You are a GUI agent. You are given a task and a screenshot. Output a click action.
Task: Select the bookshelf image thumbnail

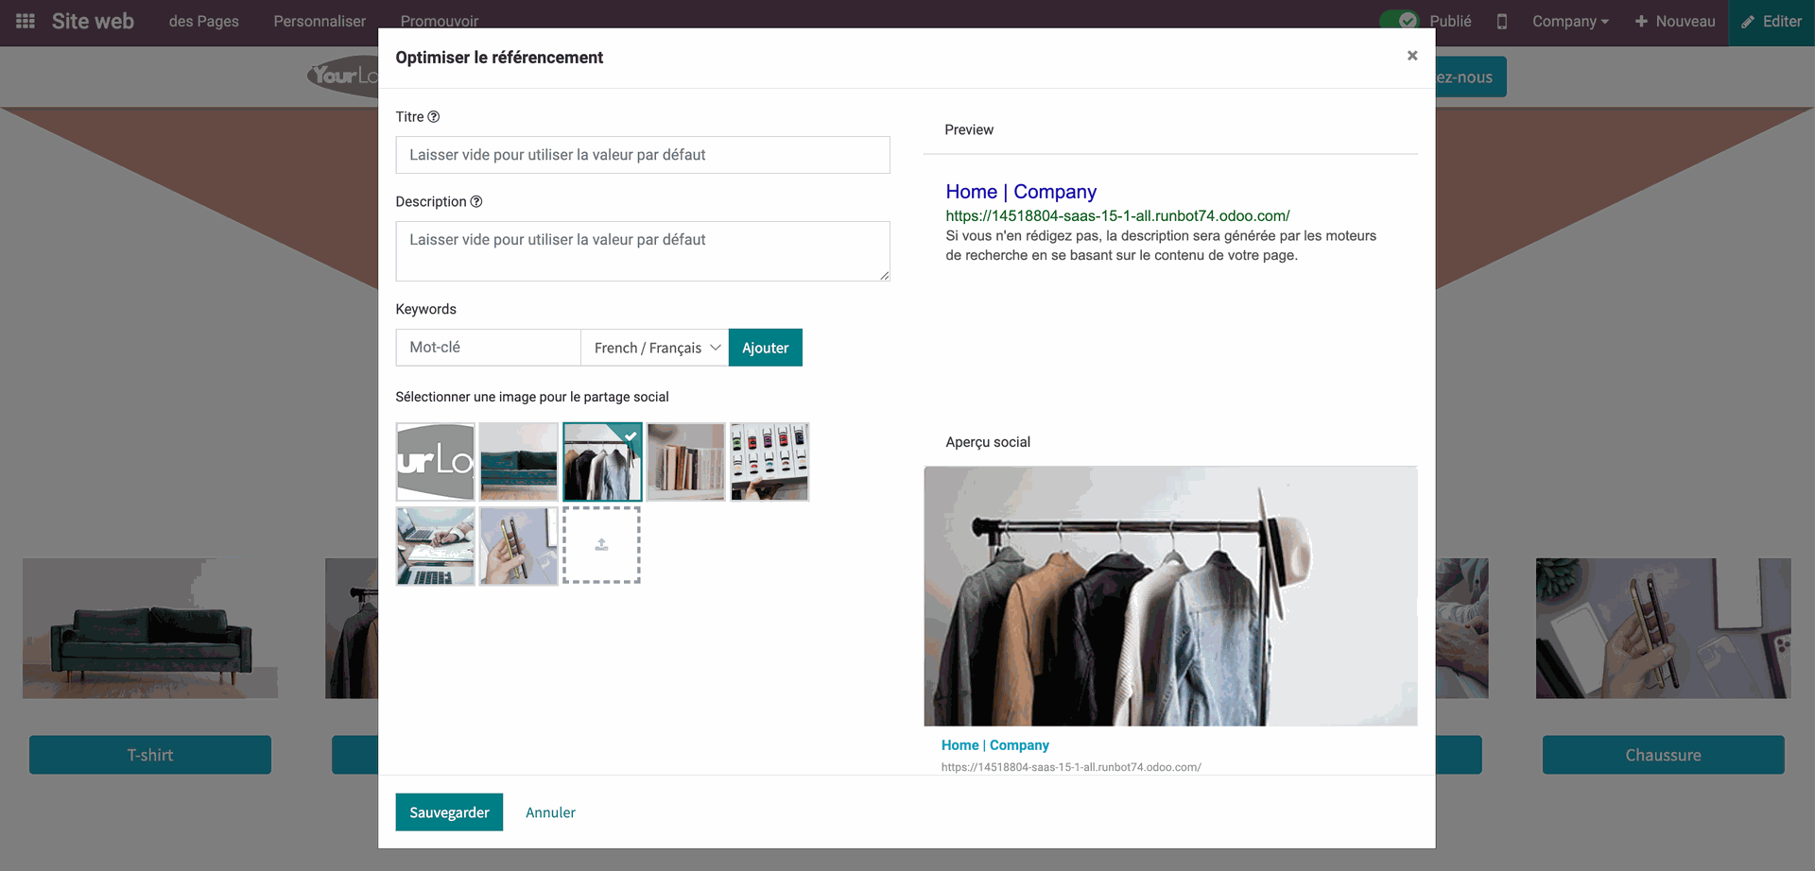pos(685,461)
